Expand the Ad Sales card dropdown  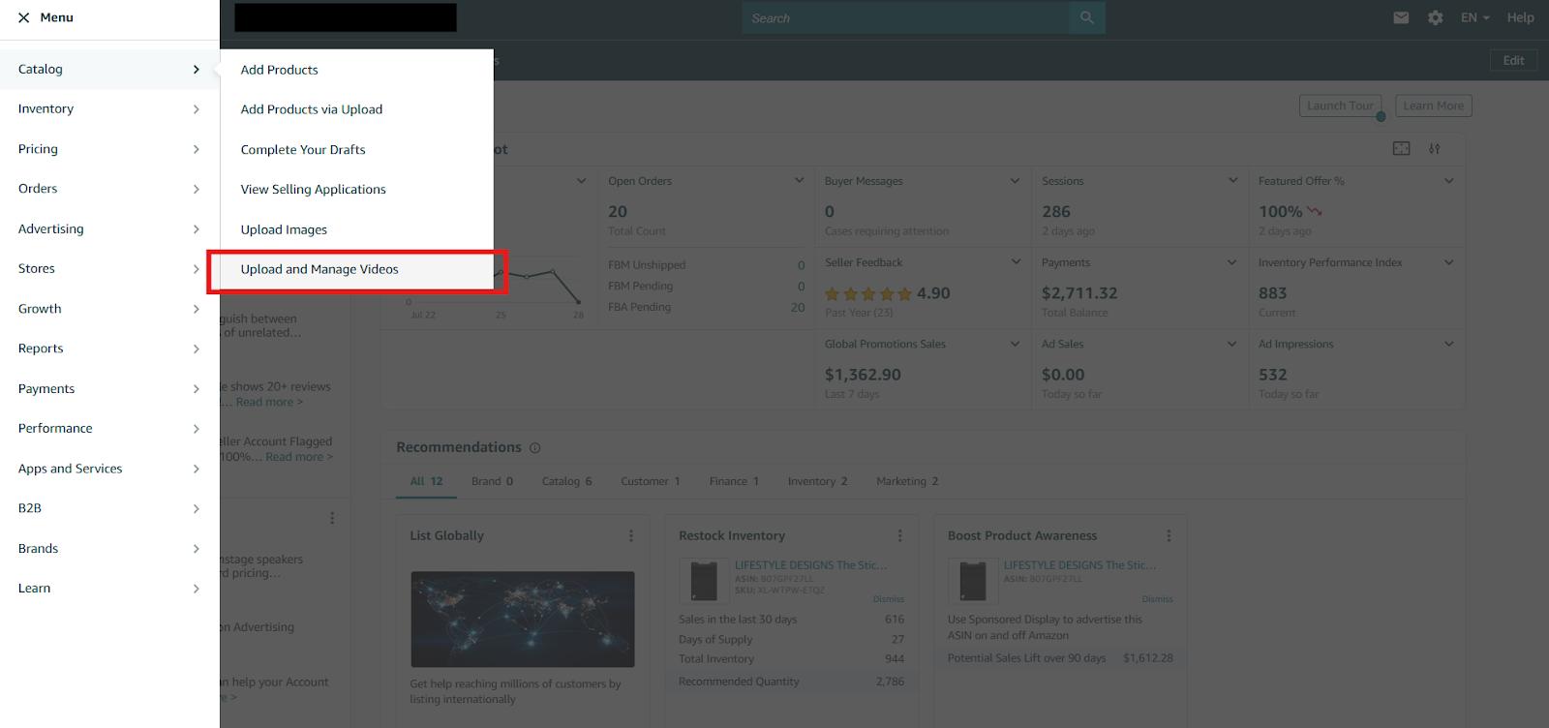1231,344
